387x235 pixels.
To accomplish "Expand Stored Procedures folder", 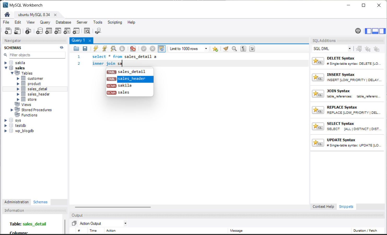I will point(12,110).
